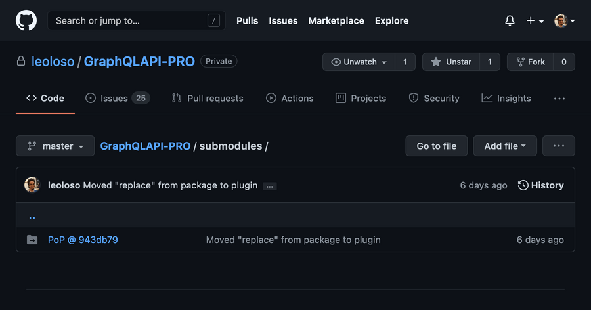Click the submodule folder icon
Screen dimensions: 591x310
pos(32,240)
